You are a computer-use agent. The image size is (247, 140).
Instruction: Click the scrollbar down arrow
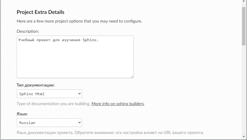(244, 137)
